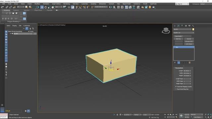
Task: Click the Bind to Space Warp icon
Action: tap(14, 7)
